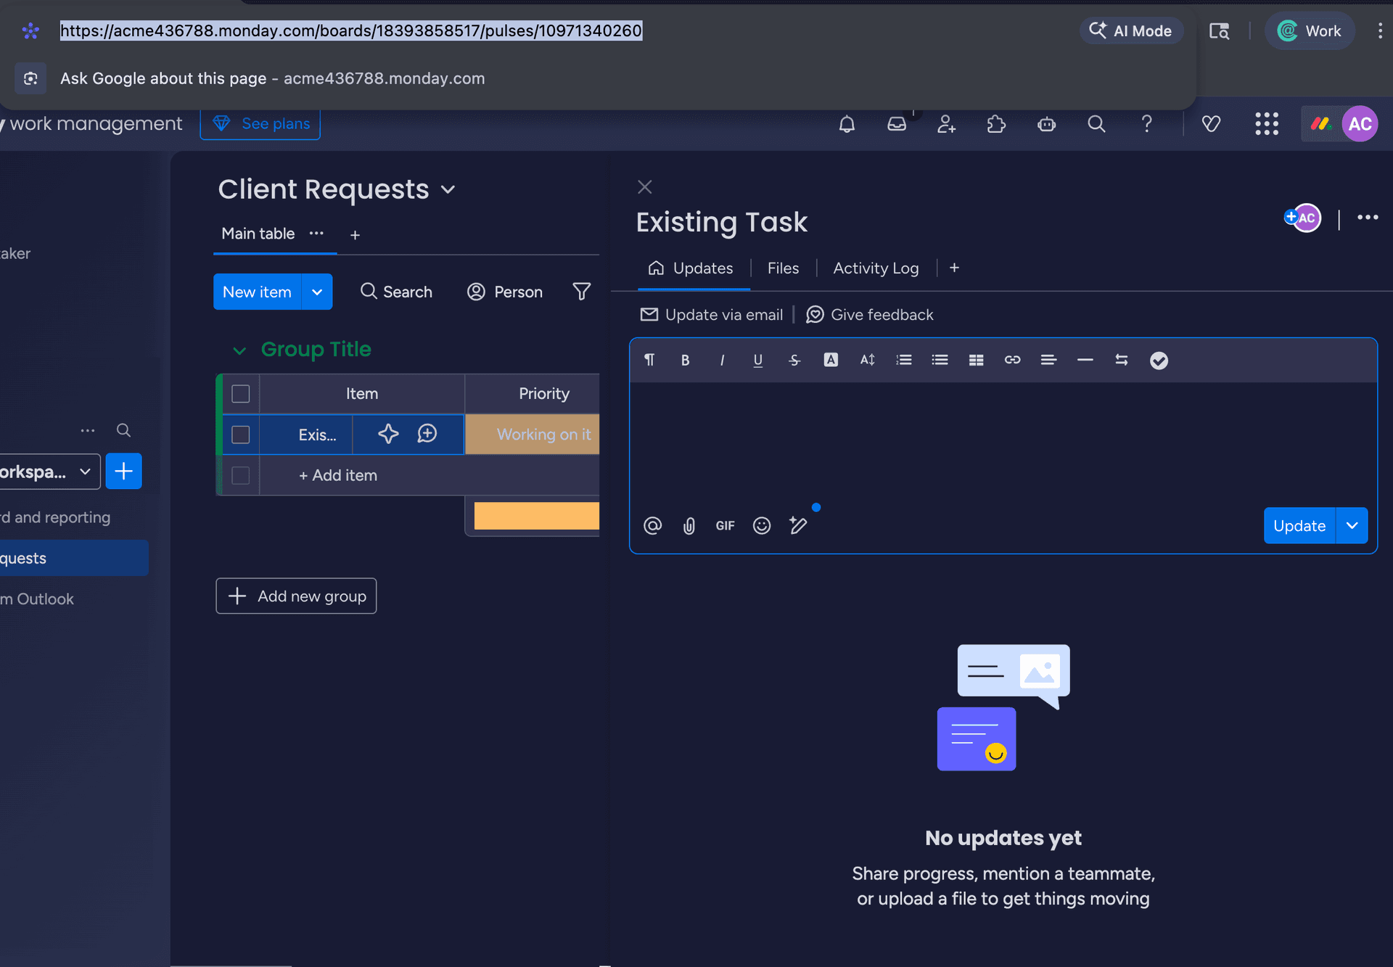Collapse the Group Title group
Image resolution: width=1393 pixels, height=967 pixels.
coord(239,350)
